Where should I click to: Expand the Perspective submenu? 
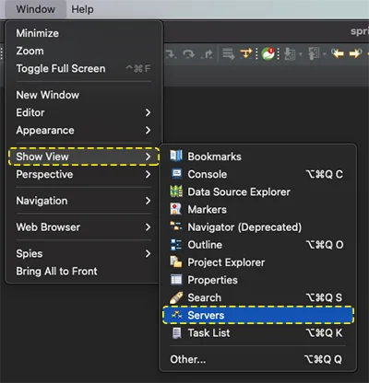[x=83, y=174]
